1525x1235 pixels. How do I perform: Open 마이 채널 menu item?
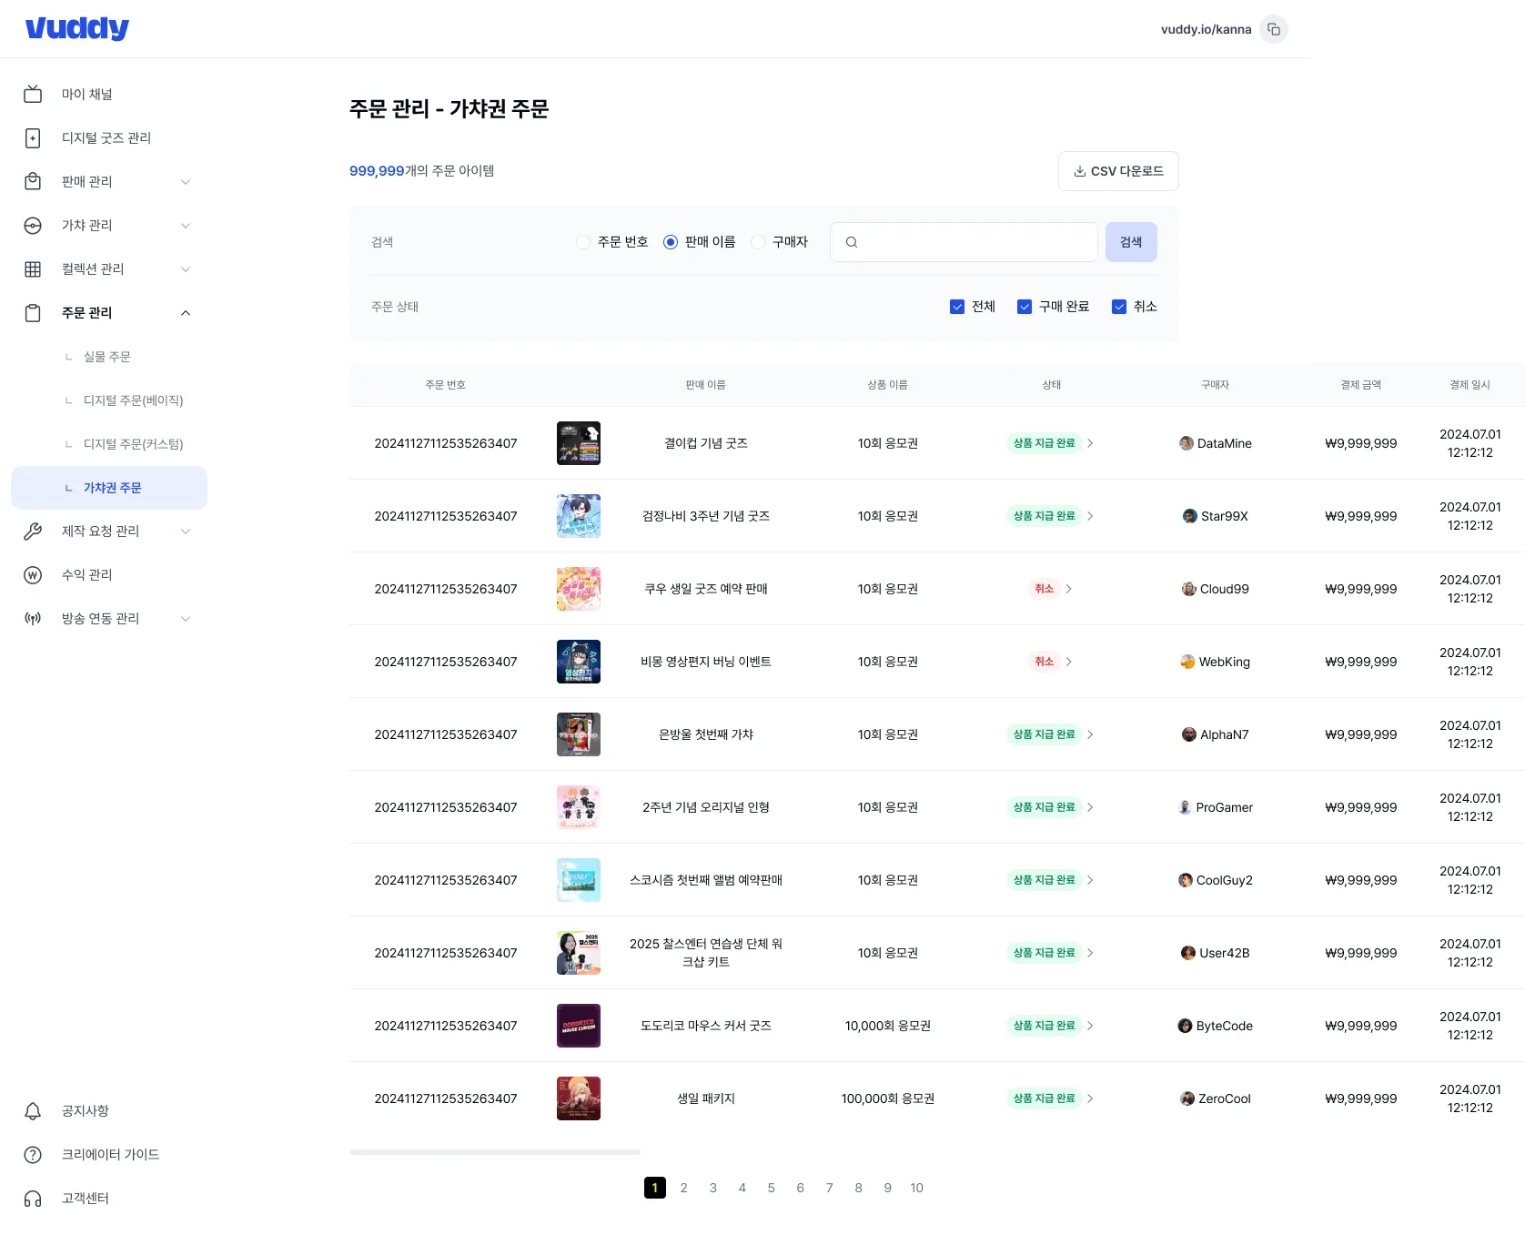point(109,94)
